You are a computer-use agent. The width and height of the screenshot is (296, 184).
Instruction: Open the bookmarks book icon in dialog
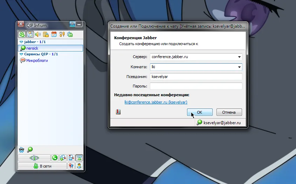[x=118, y=112]
